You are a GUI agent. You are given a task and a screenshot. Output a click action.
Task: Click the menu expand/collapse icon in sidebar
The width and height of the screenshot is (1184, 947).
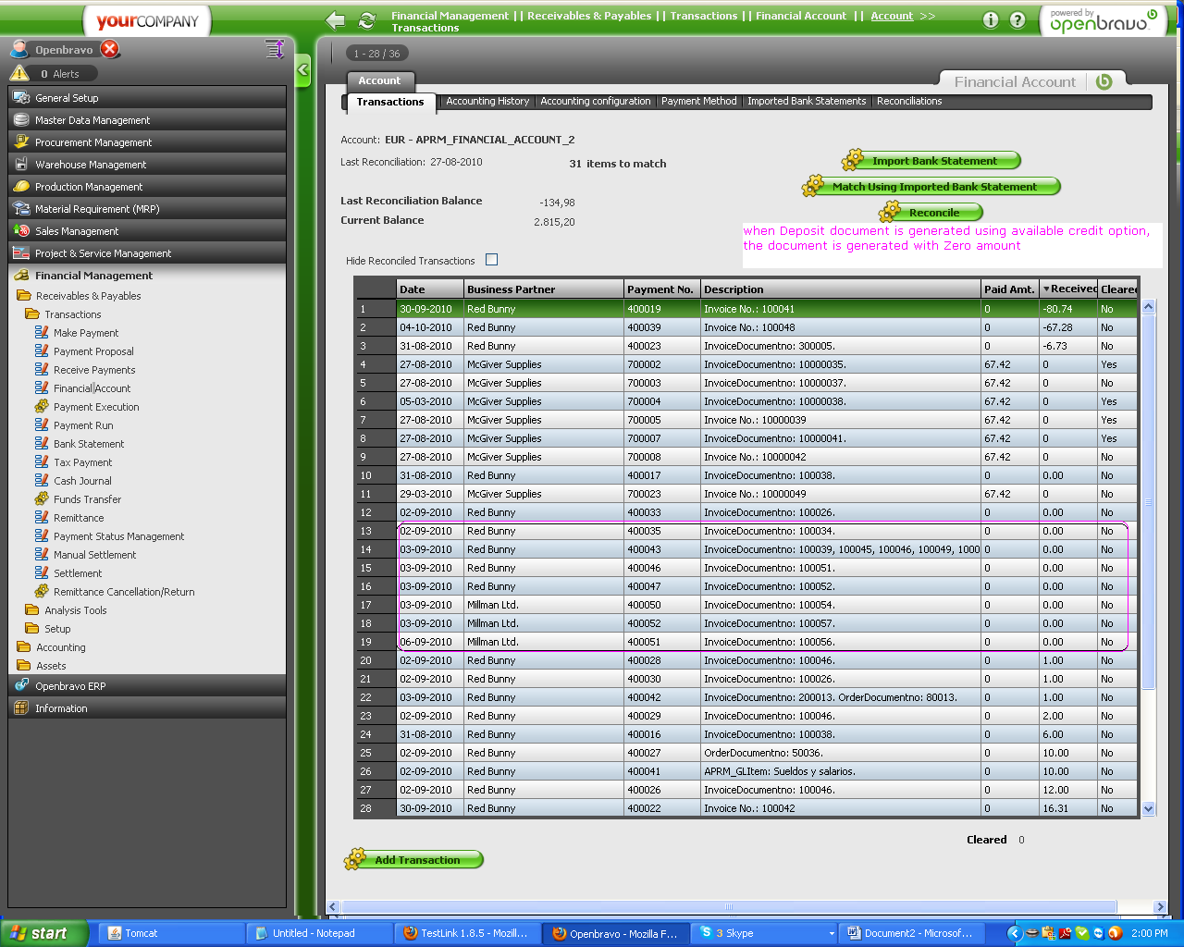[275, 49]
